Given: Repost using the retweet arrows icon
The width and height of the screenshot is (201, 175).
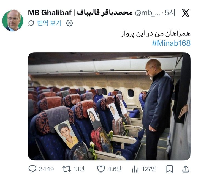Looking at the screenshot, I should tap(67, 169).
